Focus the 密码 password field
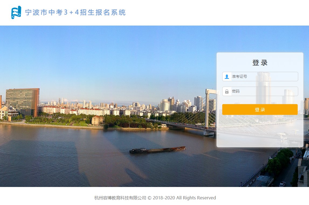The image size is (309, 205). click(x=260, y=91)
